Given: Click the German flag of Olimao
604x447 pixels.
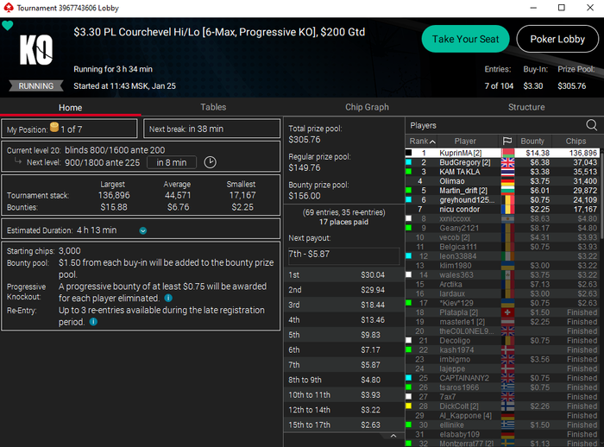Looking at the screenshot, I should tap(507, 181).
